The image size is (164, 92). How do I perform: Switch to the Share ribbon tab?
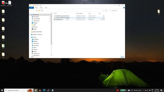pyautogui.click(x=41, y=8)
